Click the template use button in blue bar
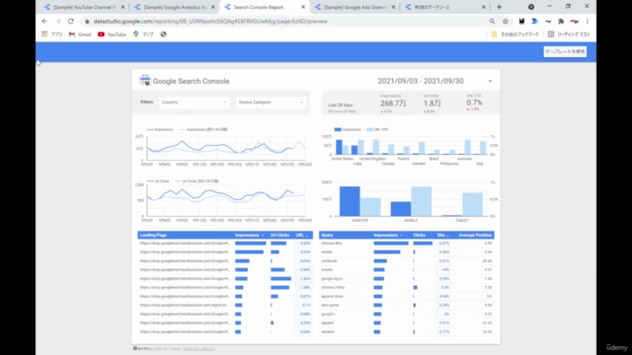The width and height of the screenshot is (632, 355). pos(565,51)
